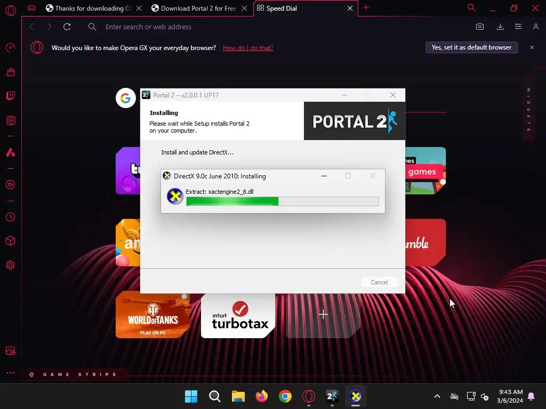This screenshot has height=409, width=546.
Task: Open Google Chrome from taskbar
Action: [285, 396]
